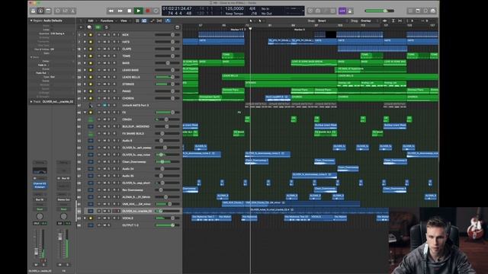Select the VOCALS track header

point(130,218)
